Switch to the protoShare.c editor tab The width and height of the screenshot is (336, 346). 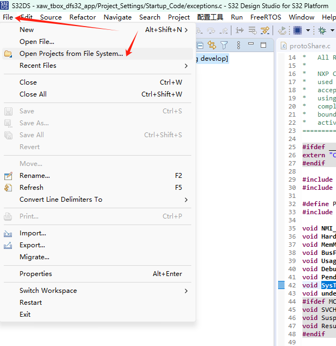[x=309, y=46]
